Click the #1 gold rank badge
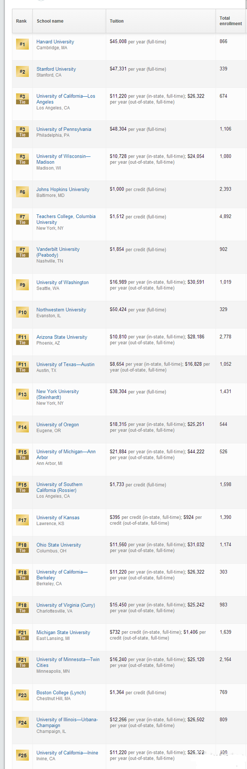 [x=22, y=44]
